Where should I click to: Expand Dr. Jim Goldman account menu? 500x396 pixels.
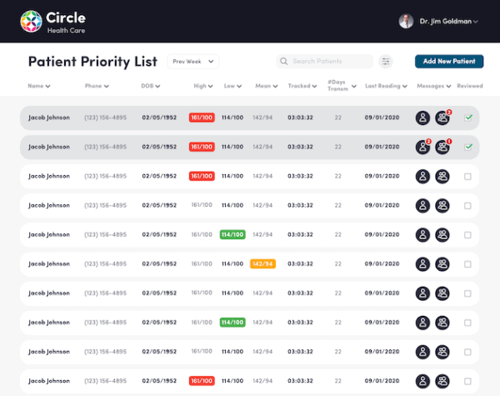pyautogui.click(x=476, y=22)
